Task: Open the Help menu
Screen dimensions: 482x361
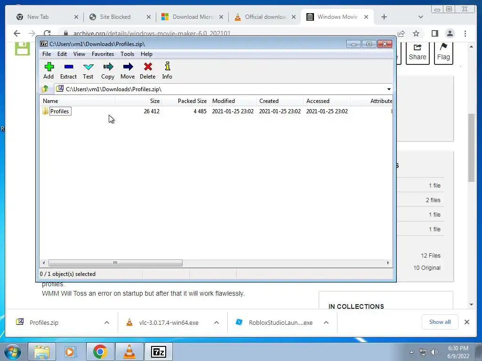Action: click(x=147, y=54)
